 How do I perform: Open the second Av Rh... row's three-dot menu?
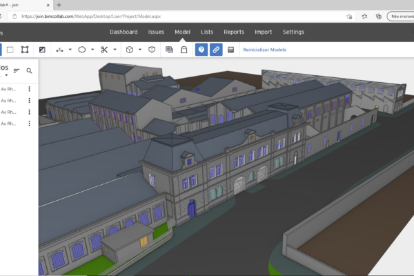coord(29,100)
